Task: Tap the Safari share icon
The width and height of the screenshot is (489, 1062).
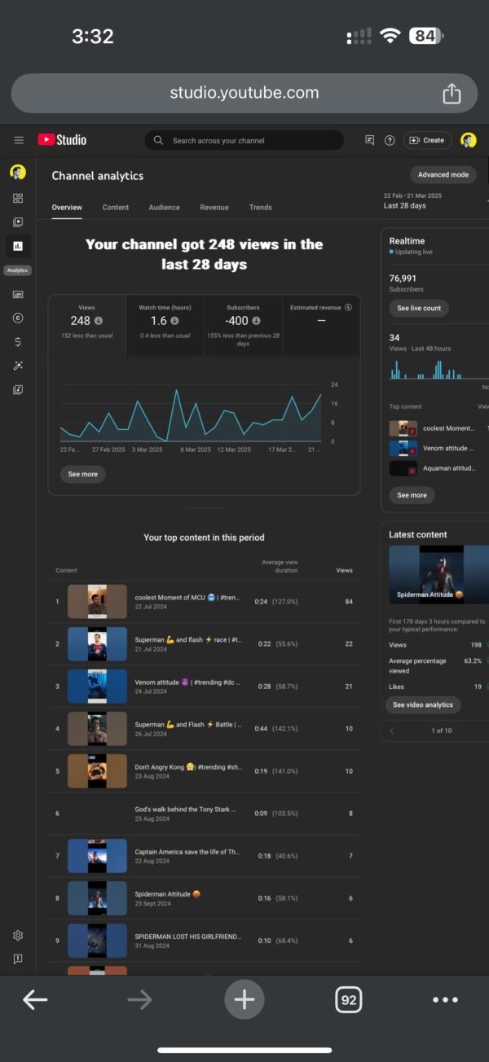Action: (452, 93)
